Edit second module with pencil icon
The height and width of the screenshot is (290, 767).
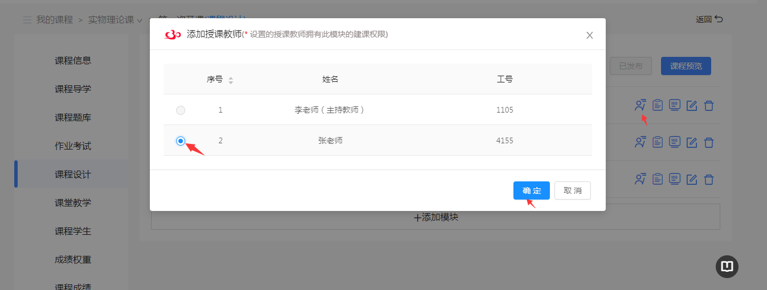tap(692, 142)
